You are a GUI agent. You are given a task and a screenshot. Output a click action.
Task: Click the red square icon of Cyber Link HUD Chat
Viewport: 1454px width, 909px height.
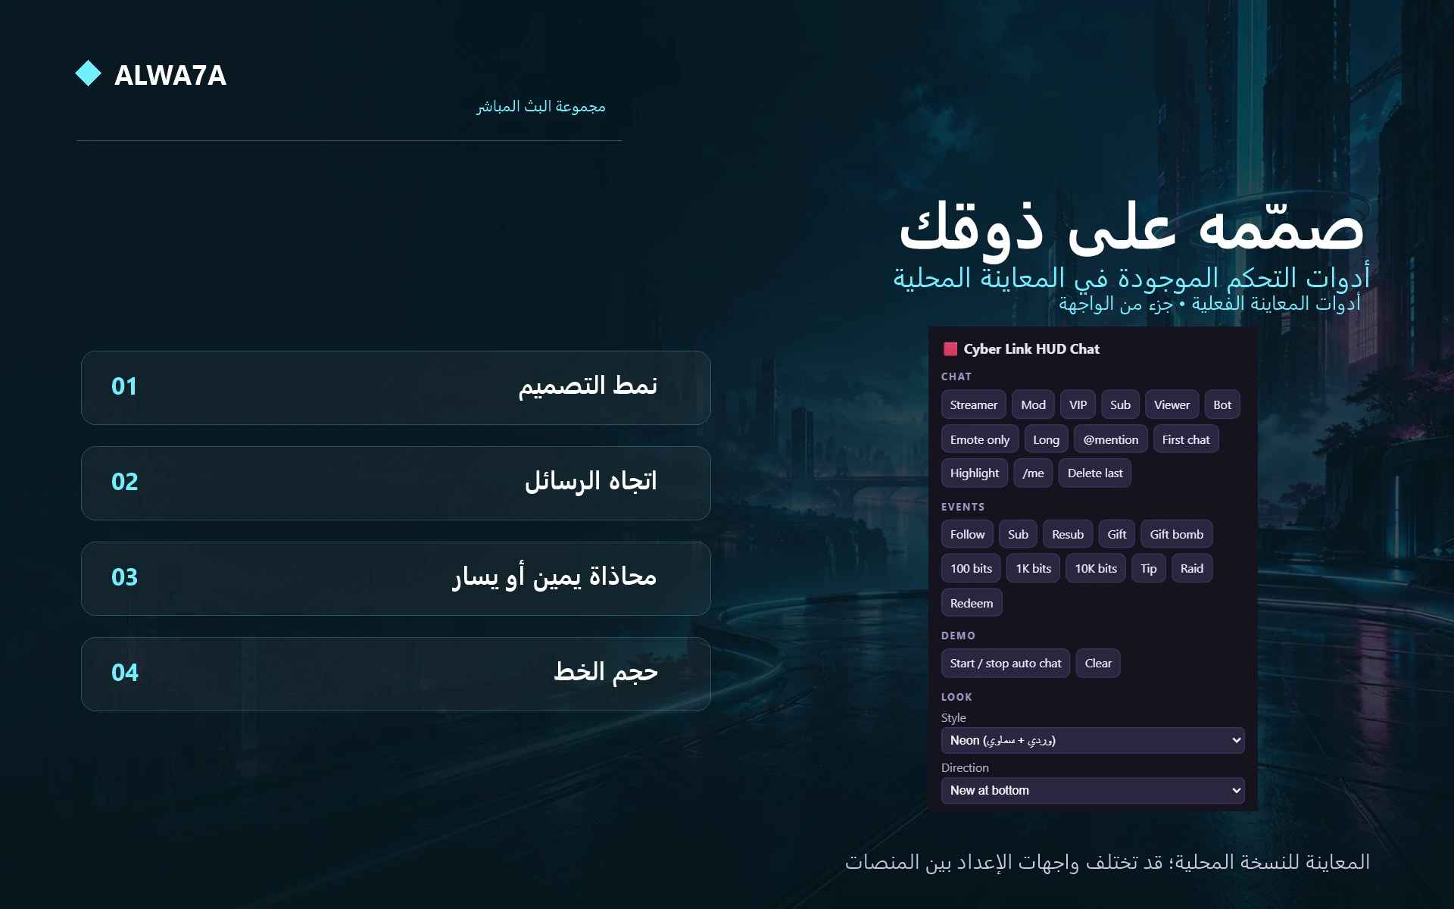[950, 349]
